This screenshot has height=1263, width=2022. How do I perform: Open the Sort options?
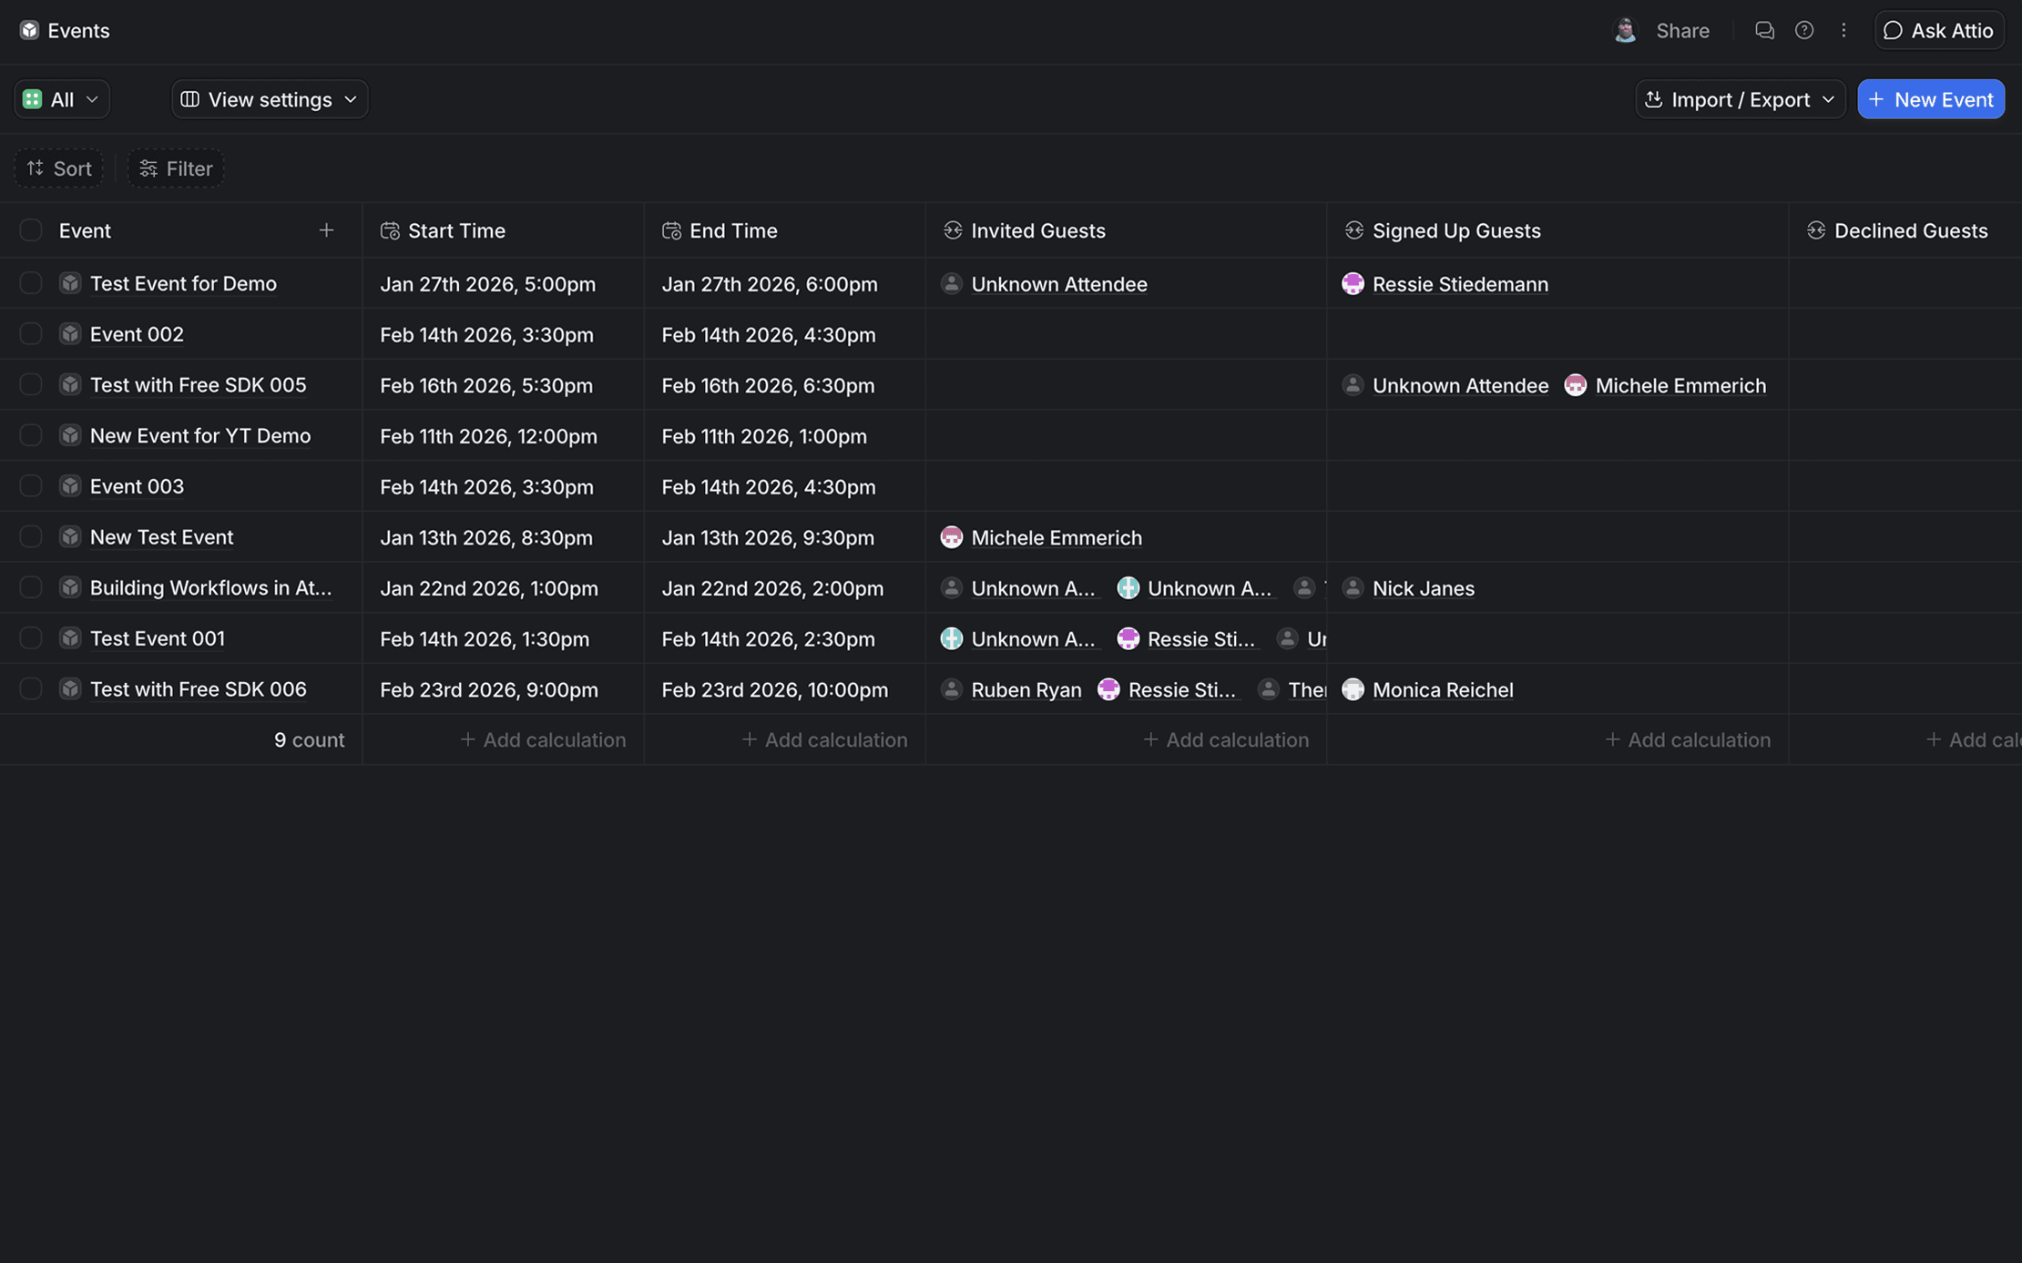(x=59, y=168)
